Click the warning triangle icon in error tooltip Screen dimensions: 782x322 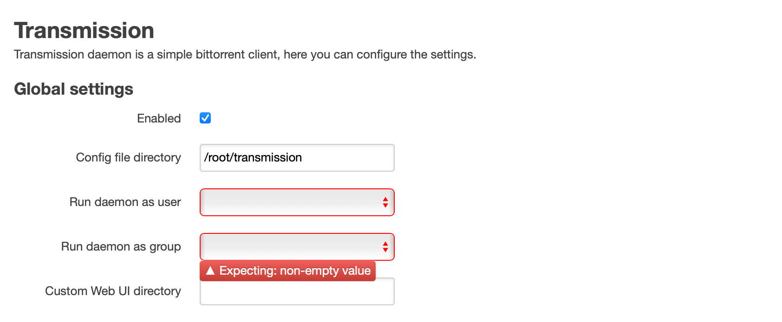[x=210, y=270]
